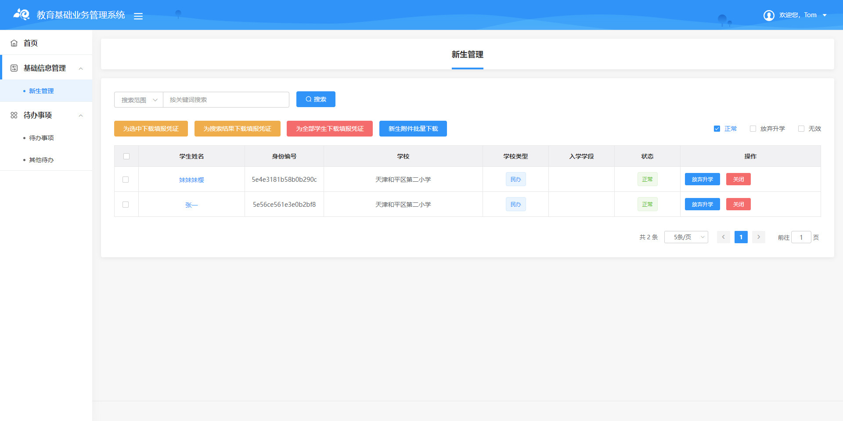Viewport: 843px width, 421px height.
Task: Select the checkbox for 张一 row
Action: pyautogui.click(x=126, y=205)
